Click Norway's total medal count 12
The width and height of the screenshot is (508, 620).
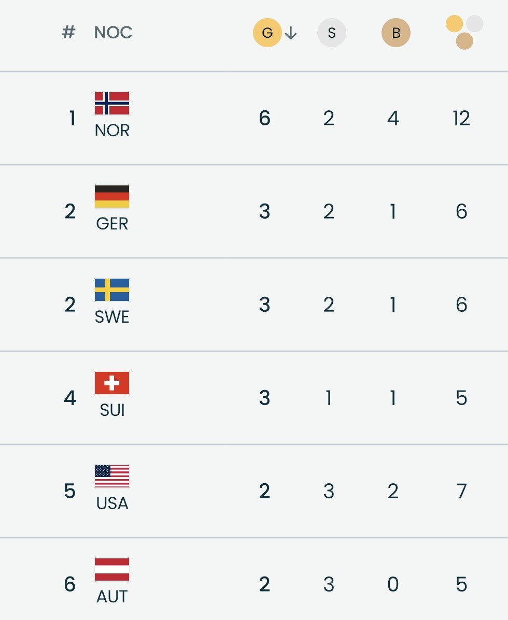coord(461,119)
